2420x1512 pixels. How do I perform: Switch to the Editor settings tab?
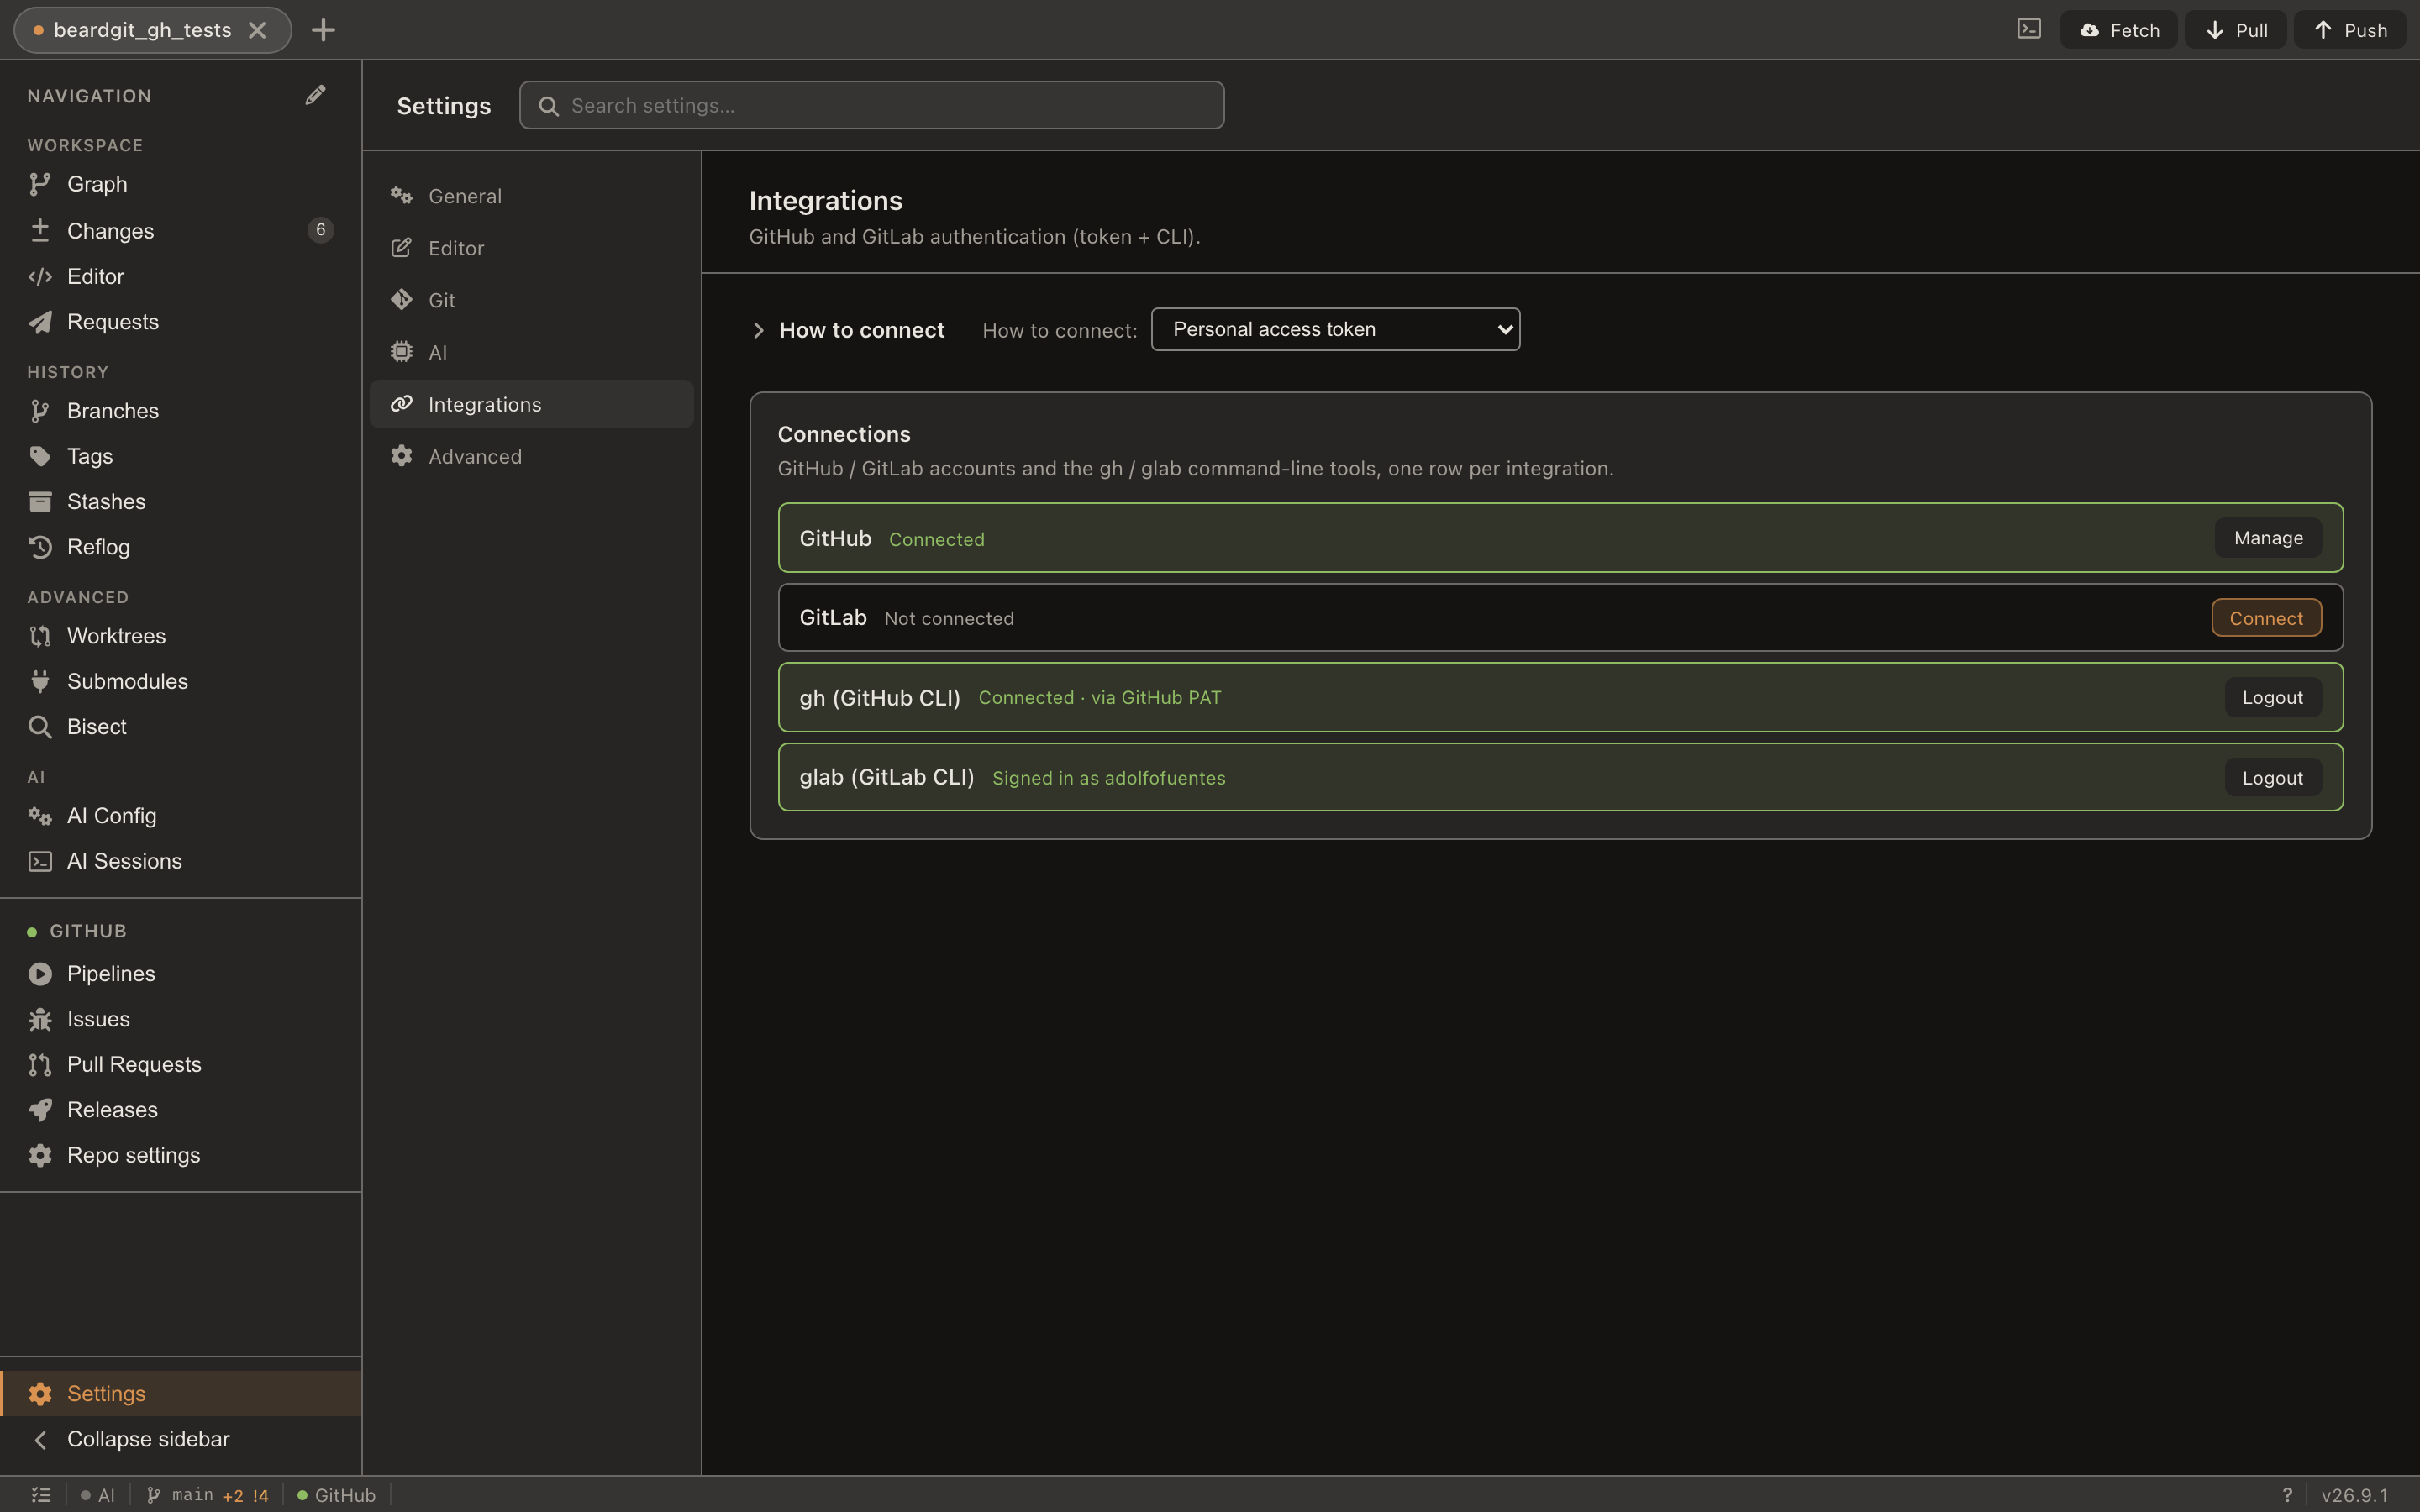[531, 248]
